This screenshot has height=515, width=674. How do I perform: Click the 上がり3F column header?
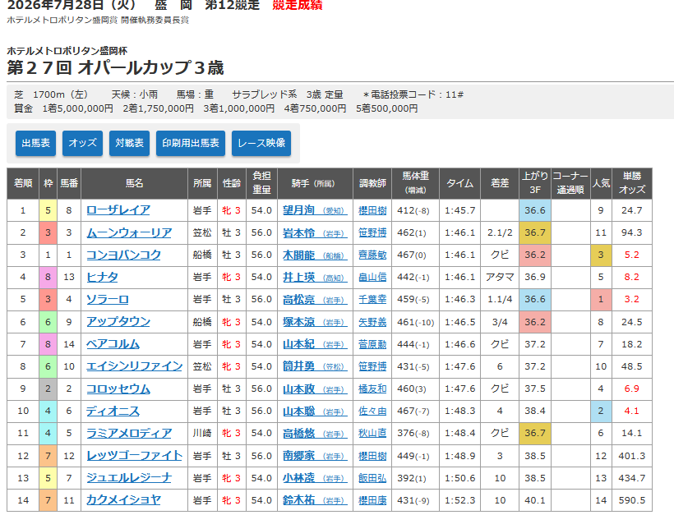click(535, 183)
